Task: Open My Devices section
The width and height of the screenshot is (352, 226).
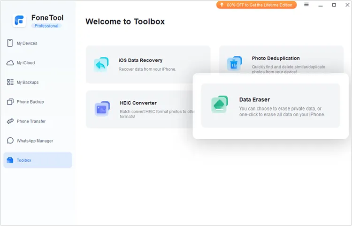Action: point(38,43)
